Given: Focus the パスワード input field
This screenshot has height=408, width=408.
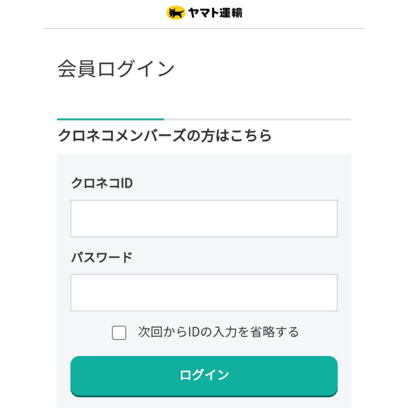Looking at the screenshot, I should coord(204,292).
